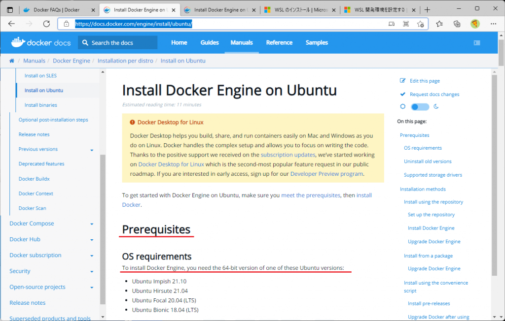Open browser Settings and more menu
This screenshot has width=505, height=321.
[493, 24]
